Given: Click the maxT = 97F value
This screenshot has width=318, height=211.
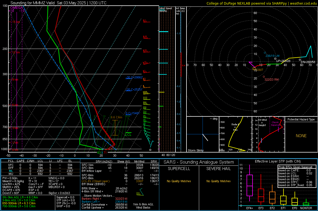Looking at the screenshot, I should (36, 187).
